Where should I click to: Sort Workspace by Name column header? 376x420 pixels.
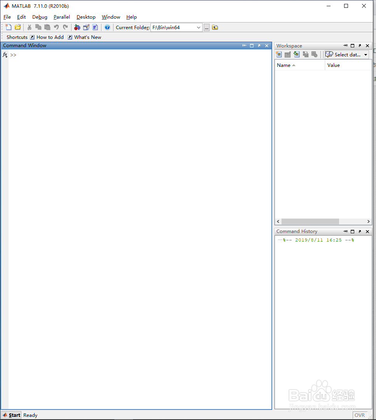click(300, 65)
